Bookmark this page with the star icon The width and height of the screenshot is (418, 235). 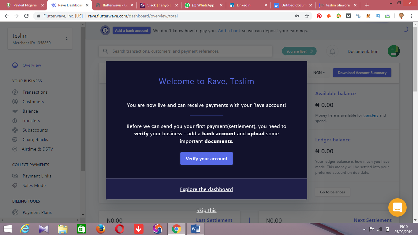tap(307, 16)
